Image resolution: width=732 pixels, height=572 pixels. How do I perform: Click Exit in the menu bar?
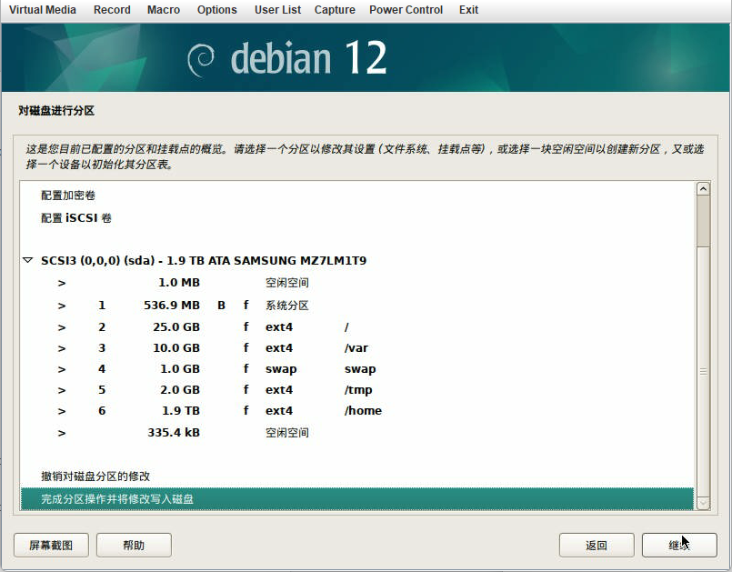(468, 10)
